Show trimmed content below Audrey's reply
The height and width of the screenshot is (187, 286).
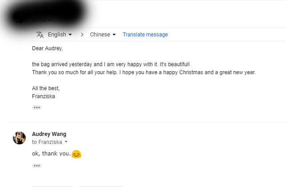pos(37,166)
